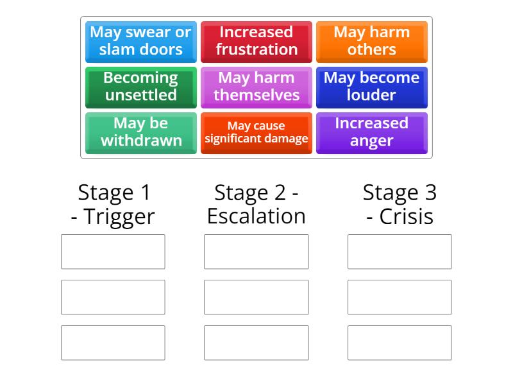Select the 'May cause significant damage' tile
Screen dimensions: 513x385
(x=256, y=133)
